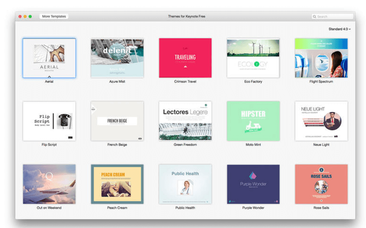
Task: Open the Flight Spectrum theme thumbnail
Action: click(x=321, y=58)
